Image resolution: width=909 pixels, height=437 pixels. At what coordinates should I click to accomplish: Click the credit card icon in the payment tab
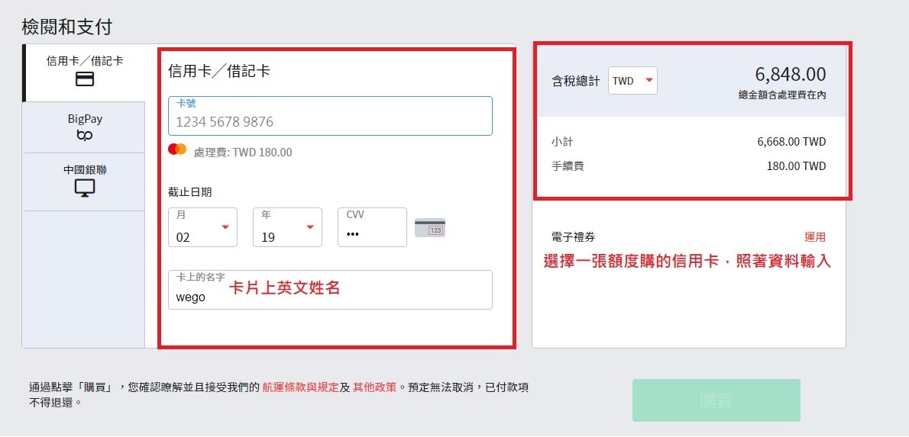point(85,79)
